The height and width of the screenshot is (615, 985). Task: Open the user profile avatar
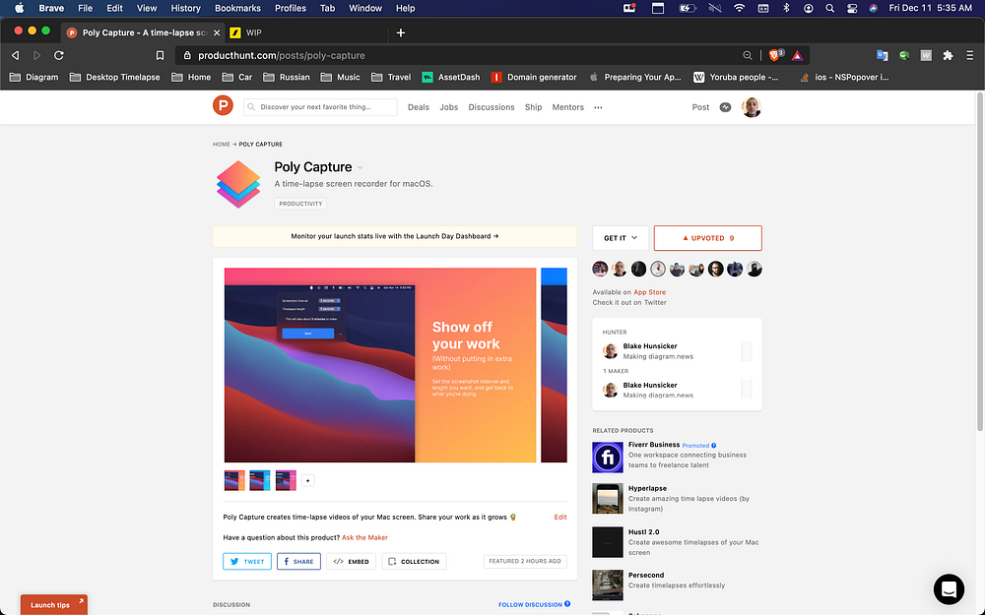click(x=752, y=107)
